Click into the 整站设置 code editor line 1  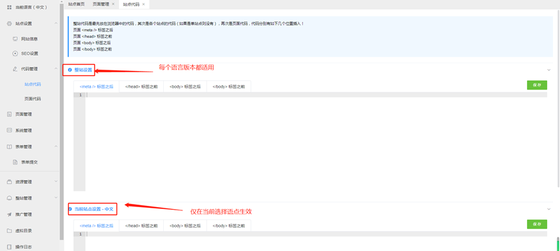pyautogui.click(x=316, y=95)
